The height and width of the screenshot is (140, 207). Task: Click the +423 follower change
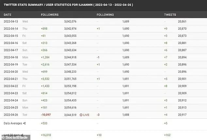pos(44,100)
